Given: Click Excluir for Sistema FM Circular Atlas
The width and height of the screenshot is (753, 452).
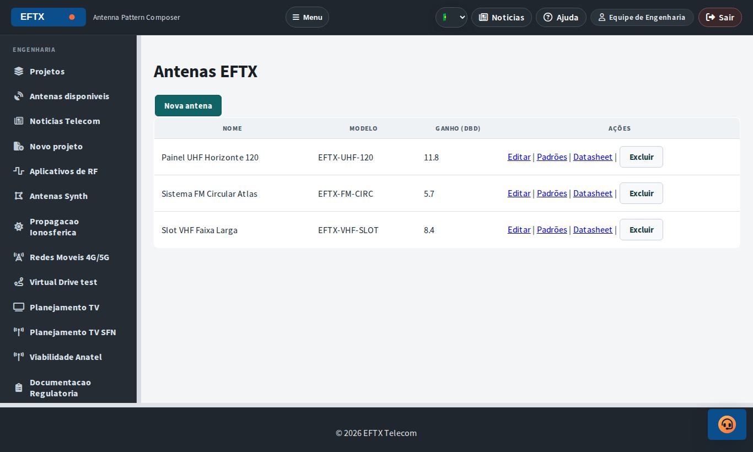Looking at the screenshot, I should point(641,193).
